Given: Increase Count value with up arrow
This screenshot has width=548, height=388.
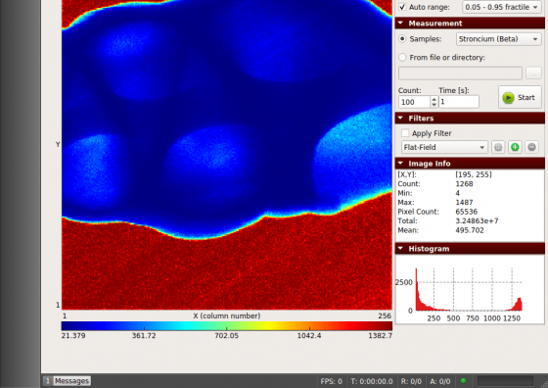Looking at the screenshot, I should (x=434, y=99).
